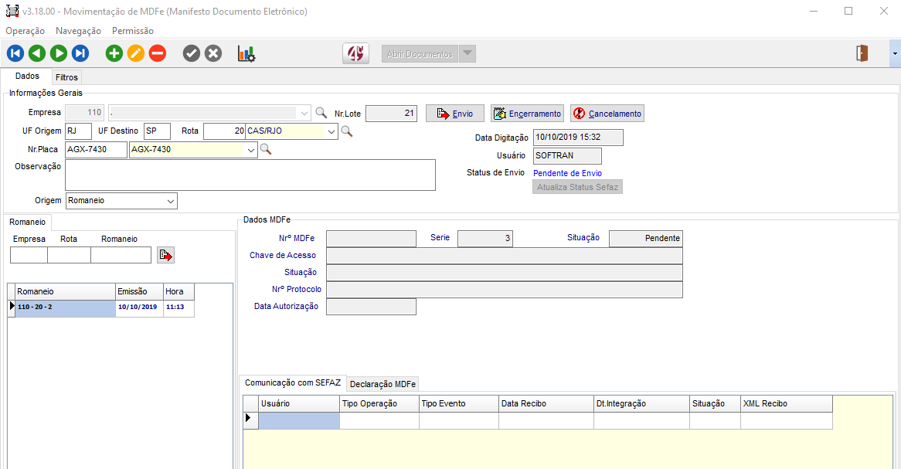Image resolution: width=901 pixels, height=469 pixels.
Task: Open the Navegação menu
Action: (x=78, y=31)
